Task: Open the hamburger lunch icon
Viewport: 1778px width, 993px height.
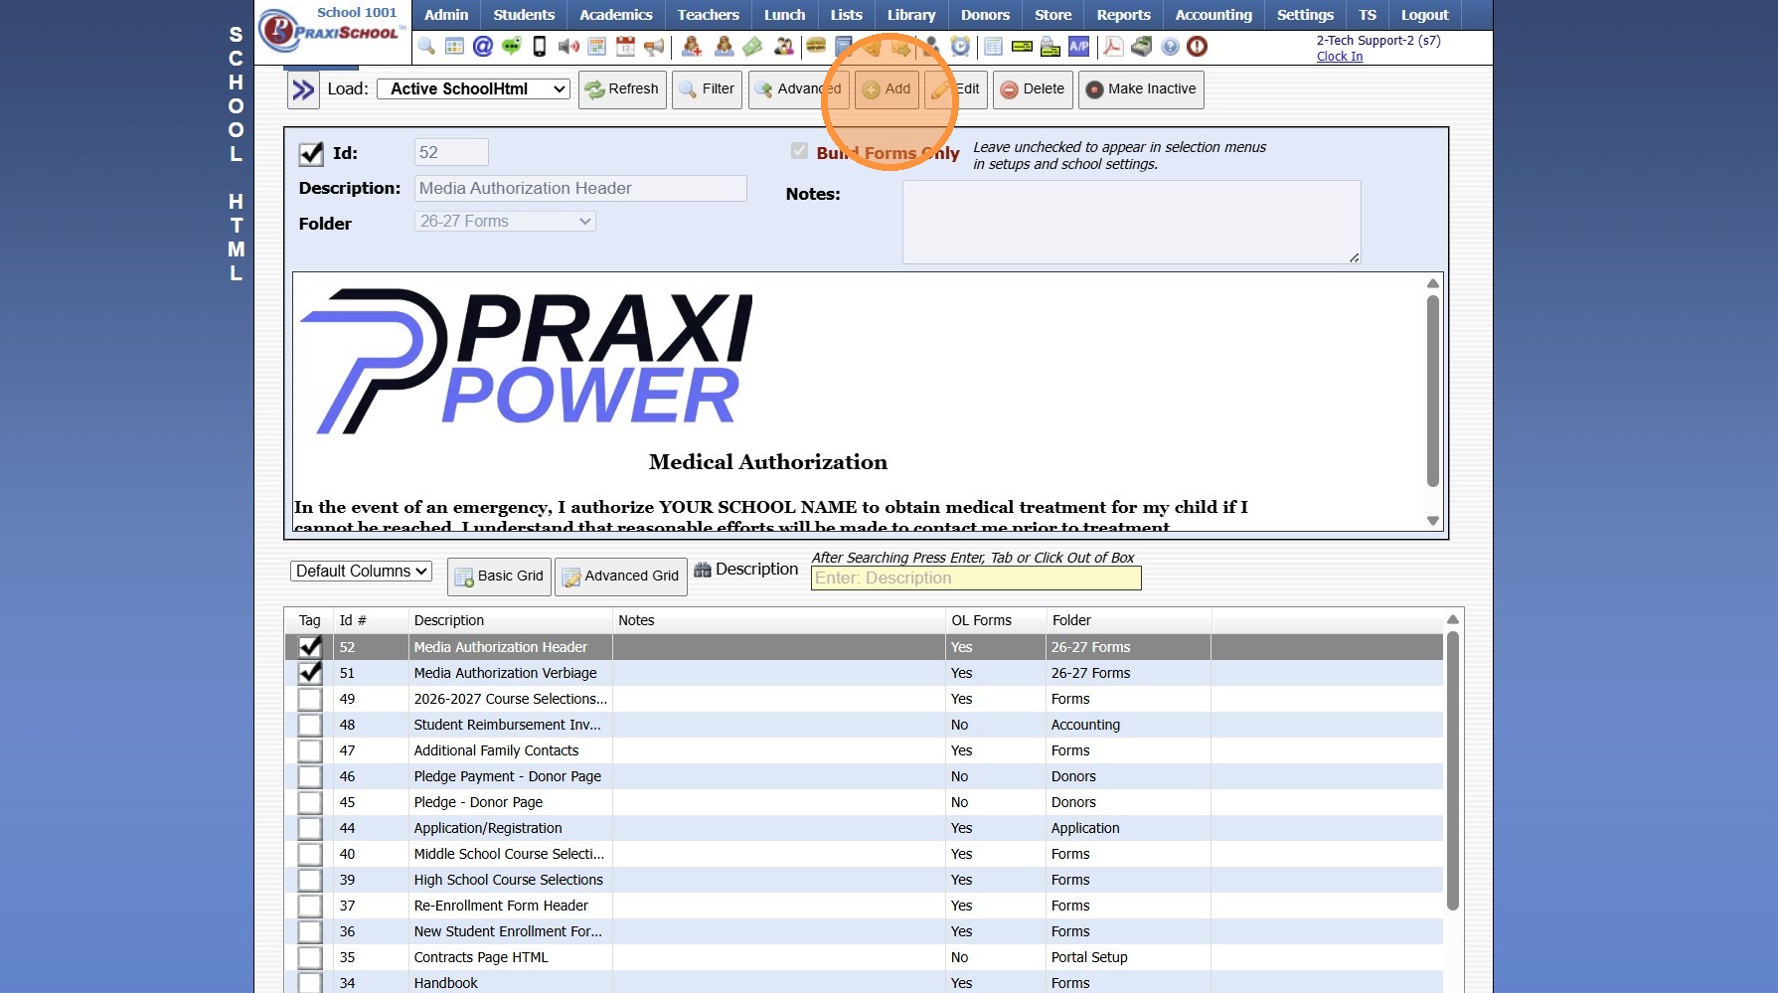Action: pyautogui.click(x=816, y=47)
